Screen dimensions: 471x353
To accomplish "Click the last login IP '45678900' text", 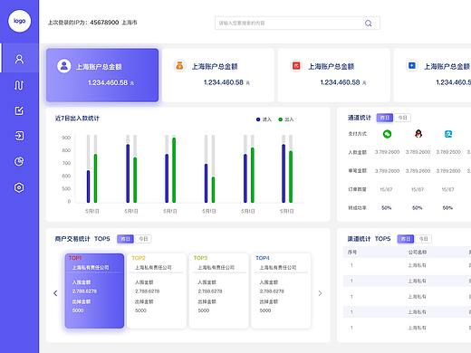I will click(104, 23).
